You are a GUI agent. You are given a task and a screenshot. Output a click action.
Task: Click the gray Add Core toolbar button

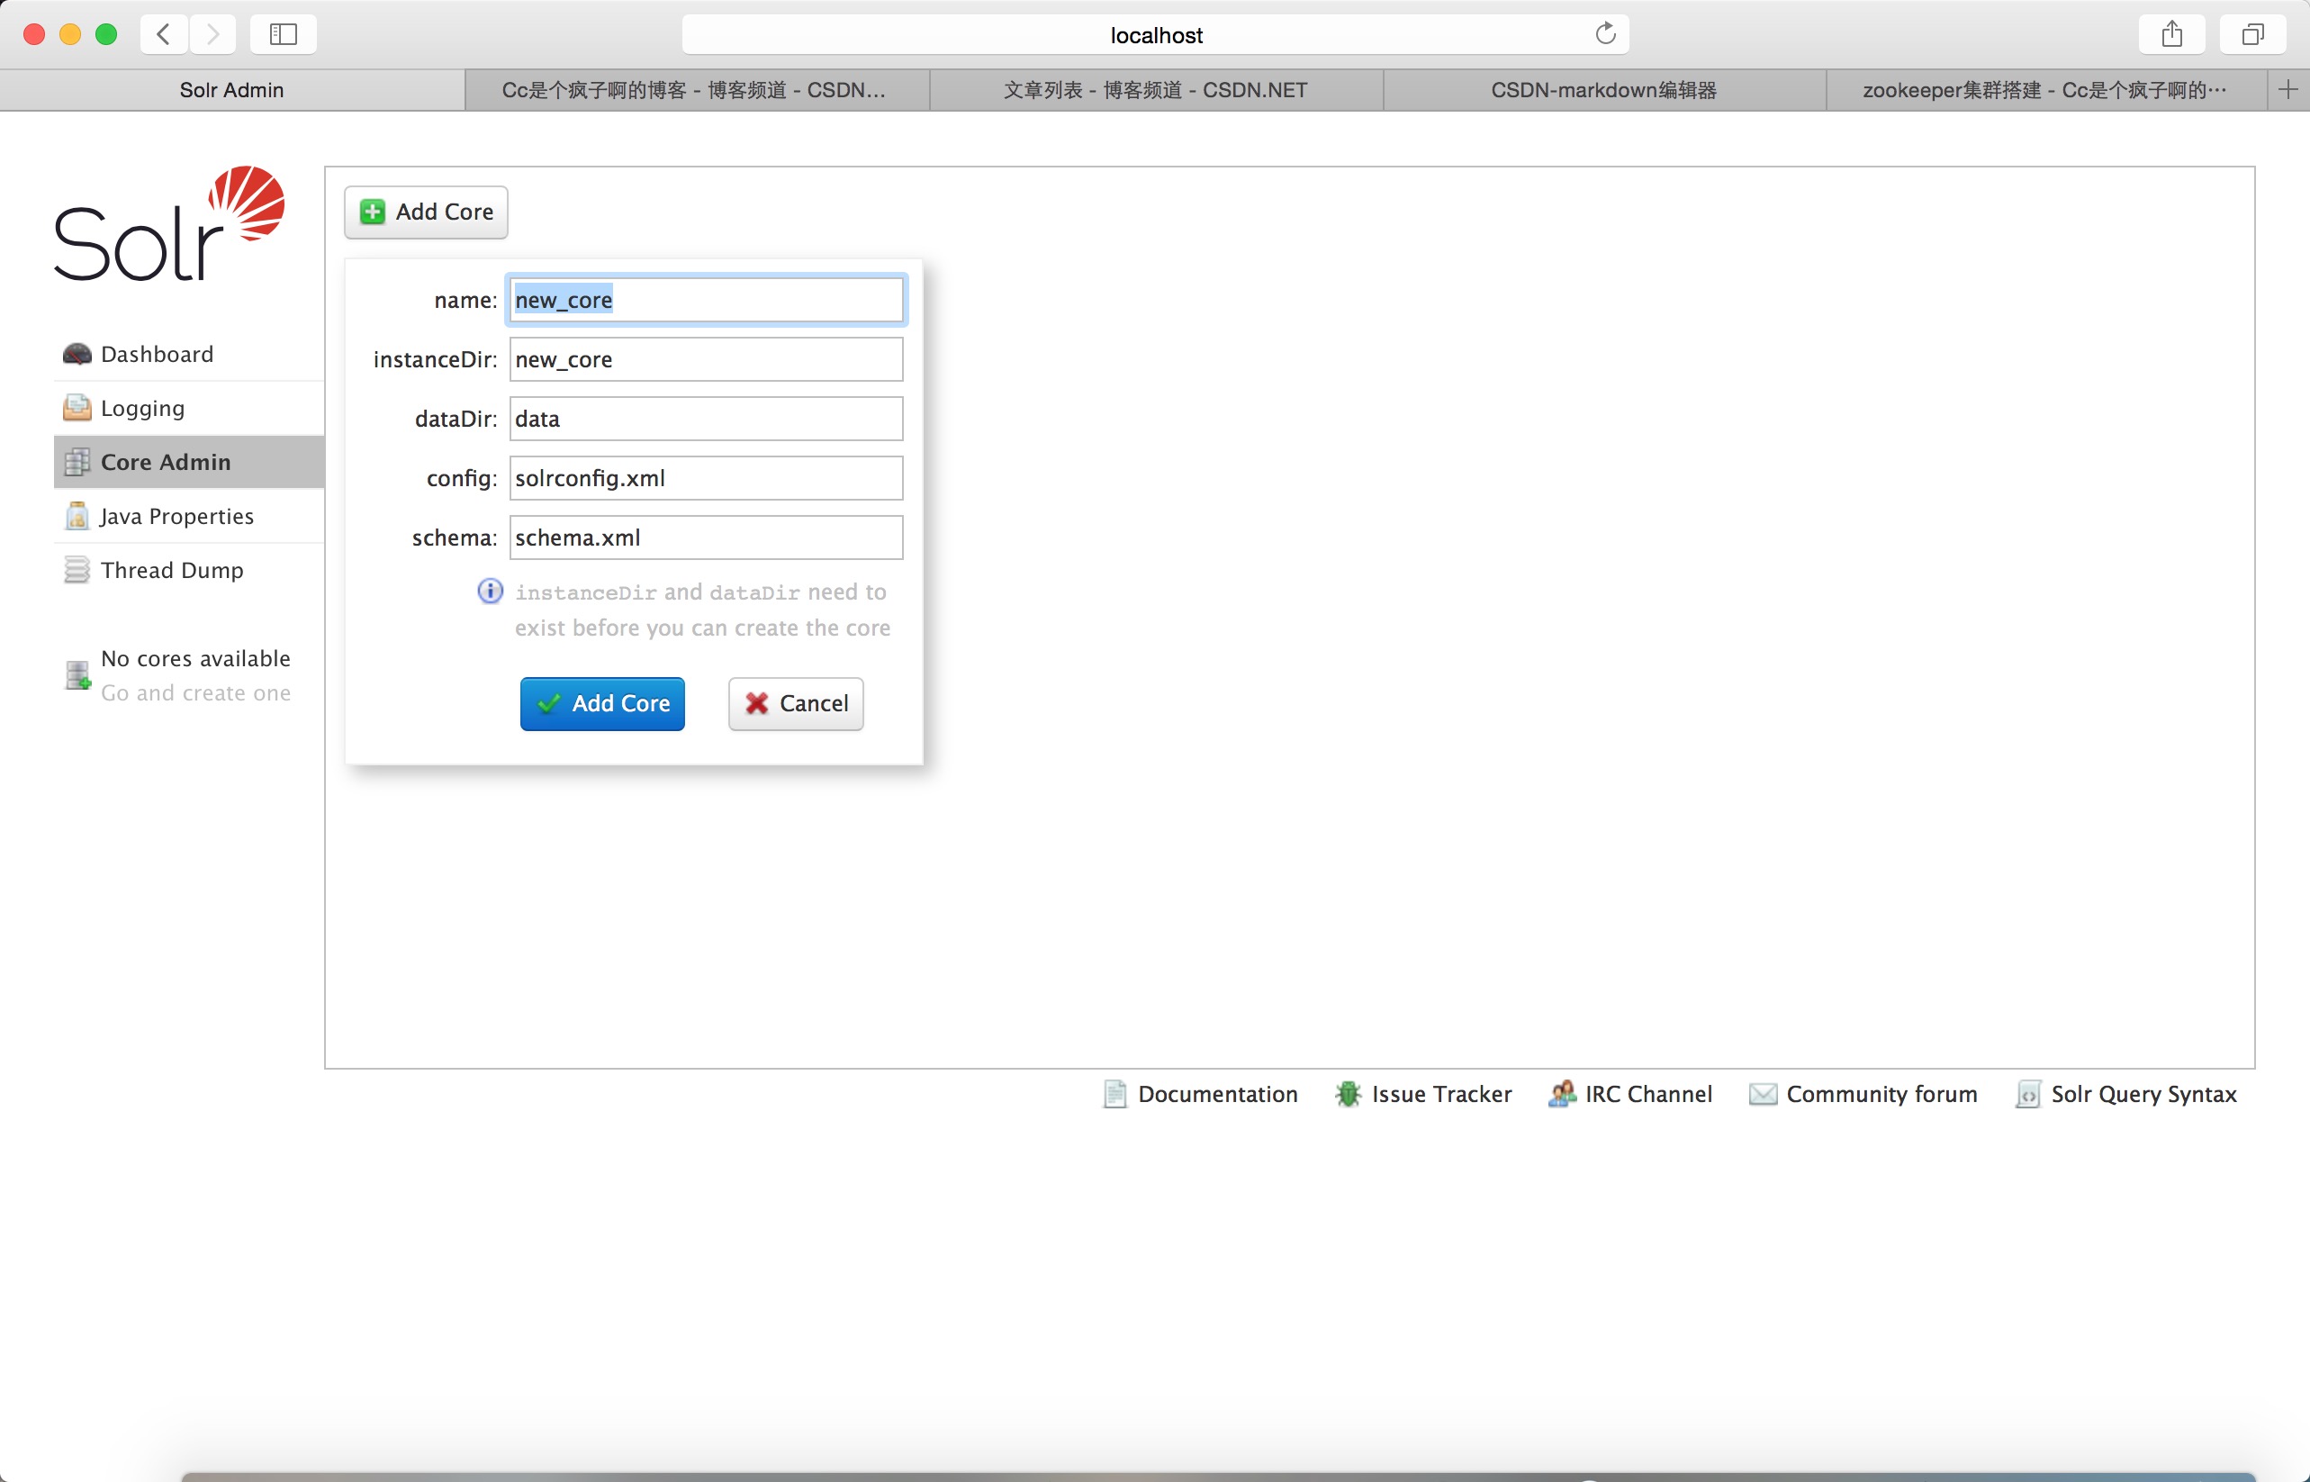tap(426, 212)
